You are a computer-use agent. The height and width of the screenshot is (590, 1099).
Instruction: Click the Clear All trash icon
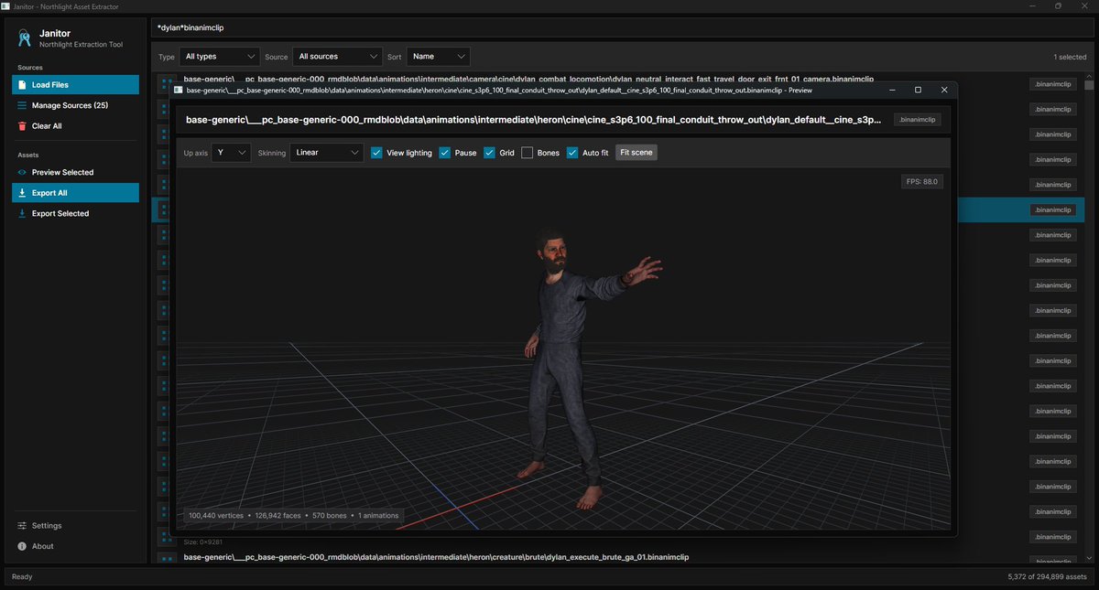tap(22, 126)
